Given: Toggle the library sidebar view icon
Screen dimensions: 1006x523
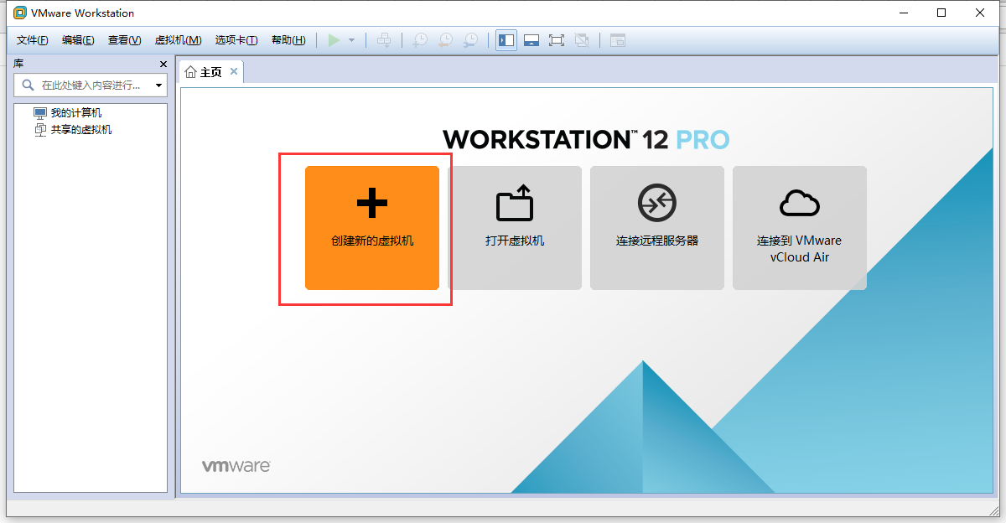Looking at the screenshot, I should pos(506,40).
